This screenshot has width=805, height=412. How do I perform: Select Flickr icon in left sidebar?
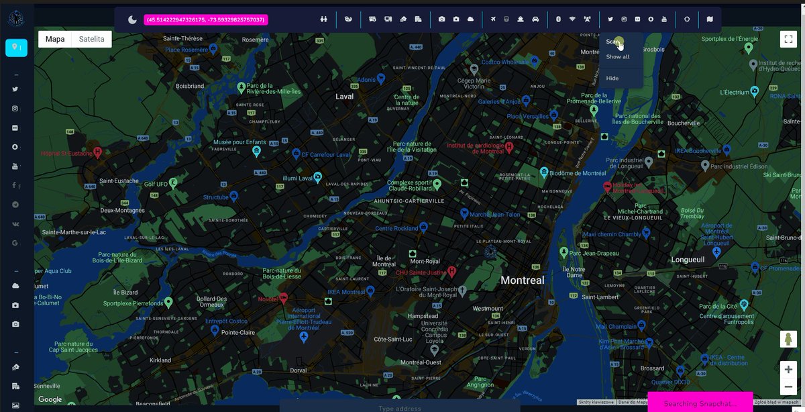(15, 127)
